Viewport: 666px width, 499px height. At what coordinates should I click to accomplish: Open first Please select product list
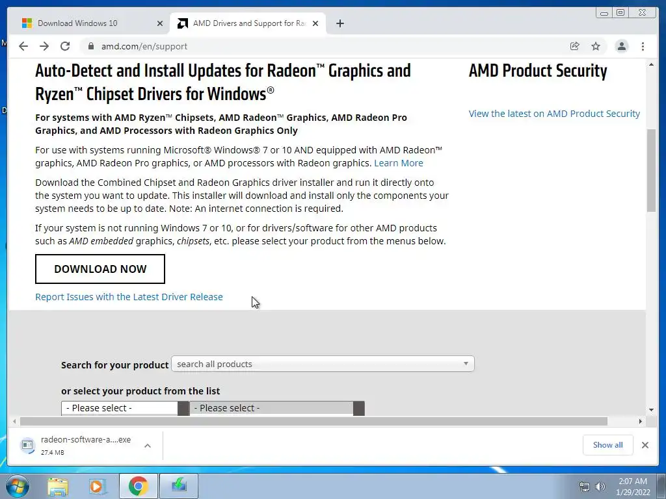pos(125,408)
